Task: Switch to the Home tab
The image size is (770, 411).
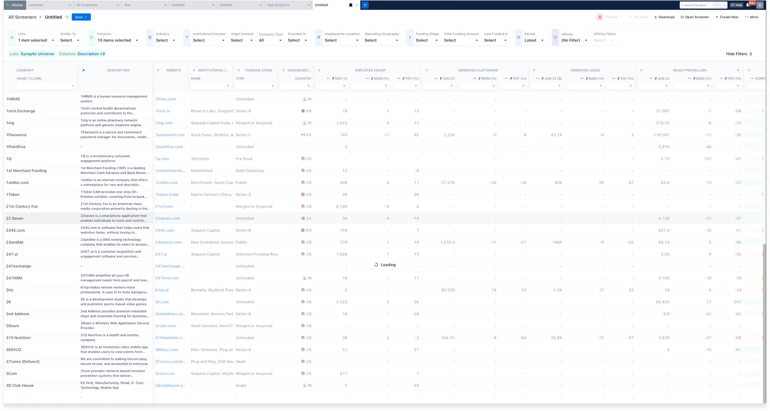Action: coord(15,5)
